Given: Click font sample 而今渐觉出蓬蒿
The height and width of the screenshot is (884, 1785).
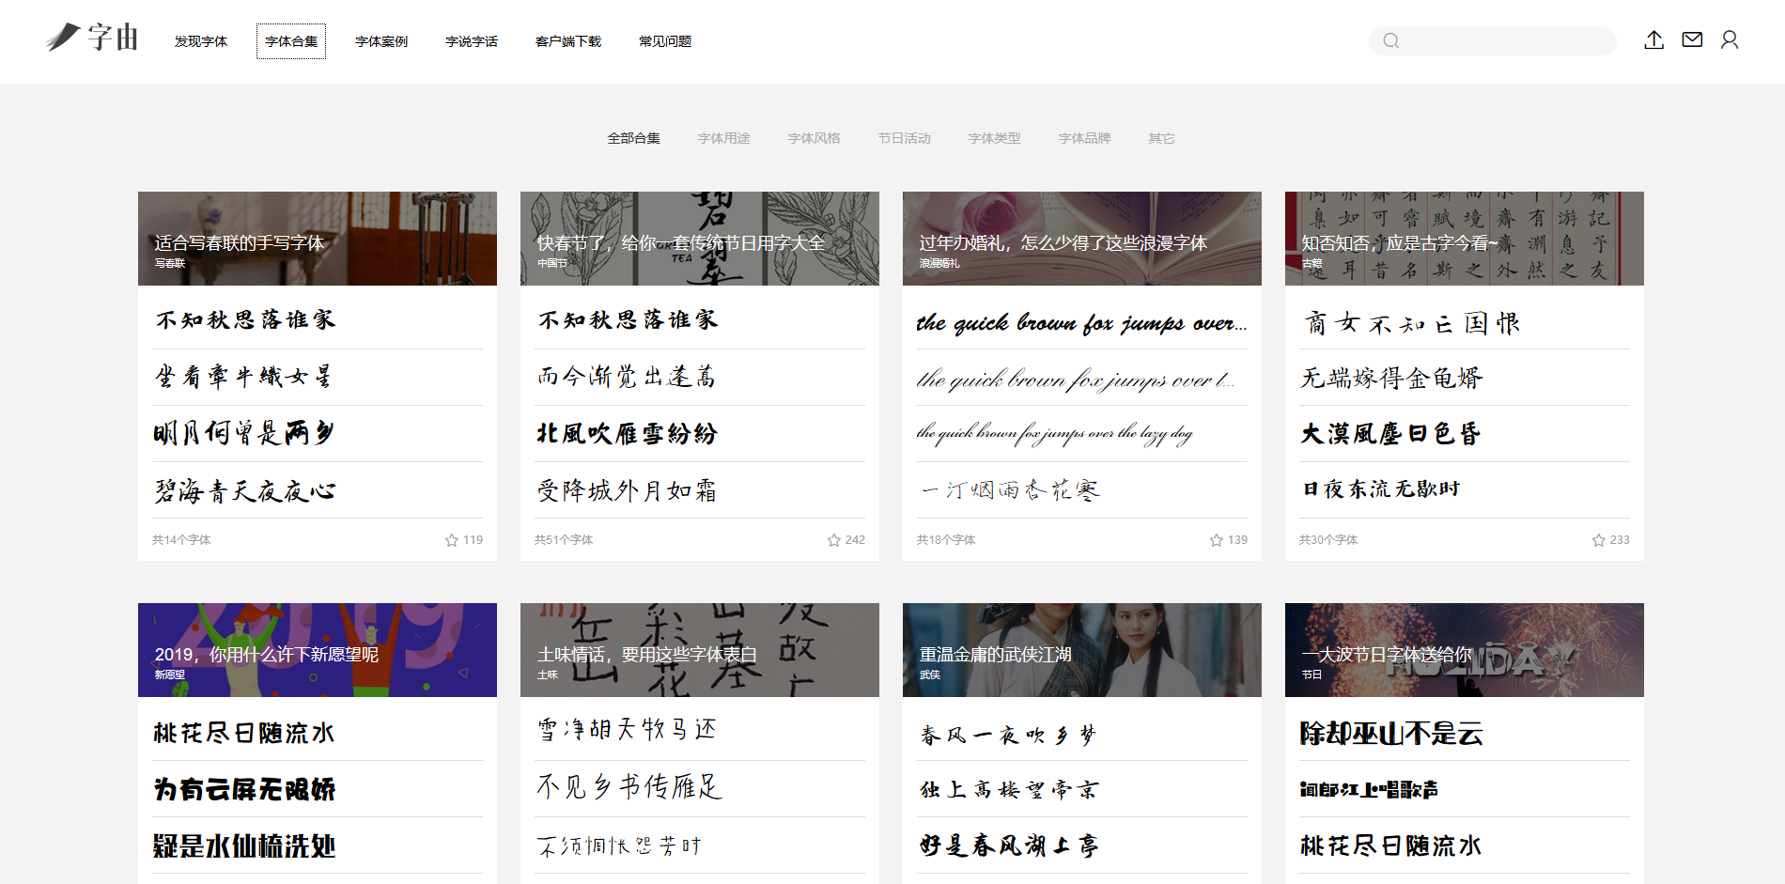Looking at the screenshot, I should pyautogui.click(x=627, y=377).
